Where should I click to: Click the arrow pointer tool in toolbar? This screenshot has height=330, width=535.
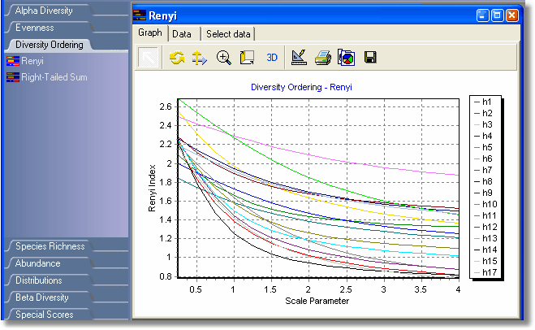(149, 58)
